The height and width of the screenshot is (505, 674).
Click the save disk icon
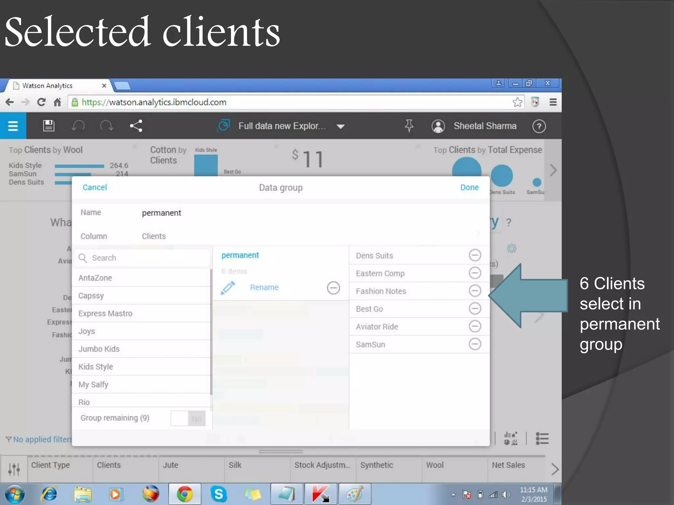(49, 126)
